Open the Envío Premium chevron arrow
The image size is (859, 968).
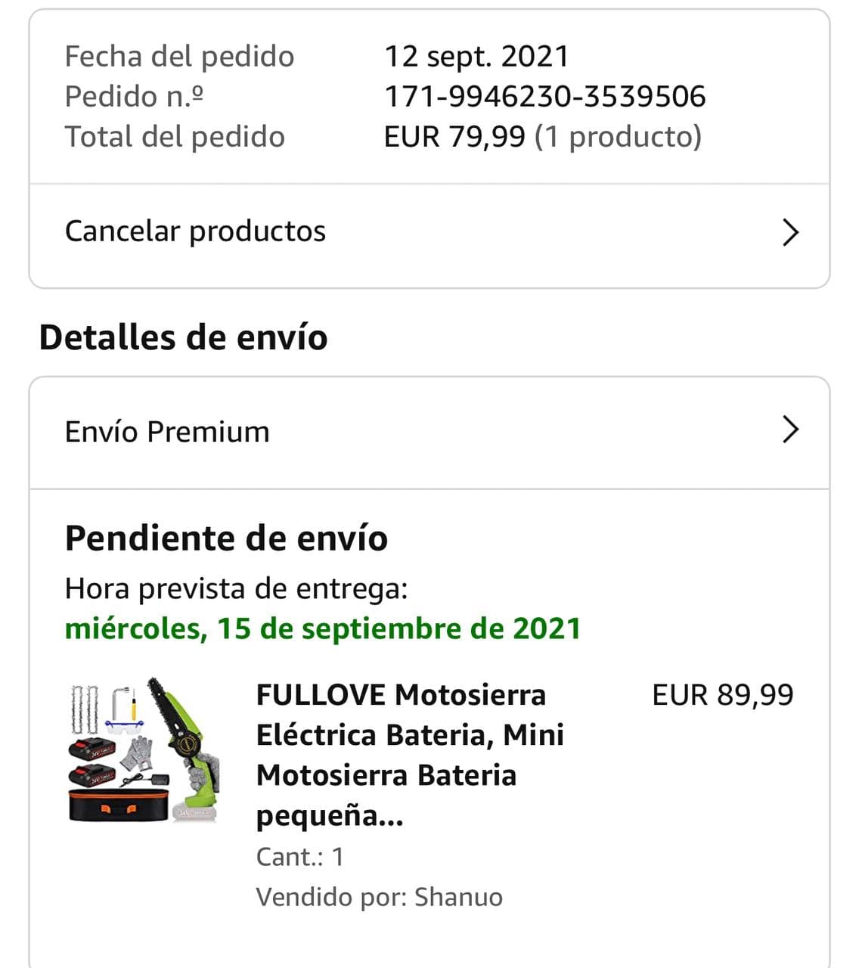pos(790,430)
